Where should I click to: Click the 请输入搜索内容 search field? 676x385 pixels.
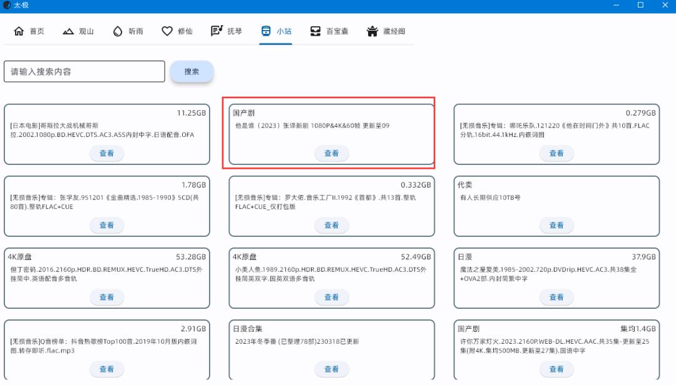click(x=84, y=71)
